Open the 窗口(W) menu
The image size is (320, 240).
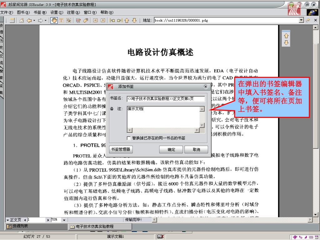click(x=90, y=12)
